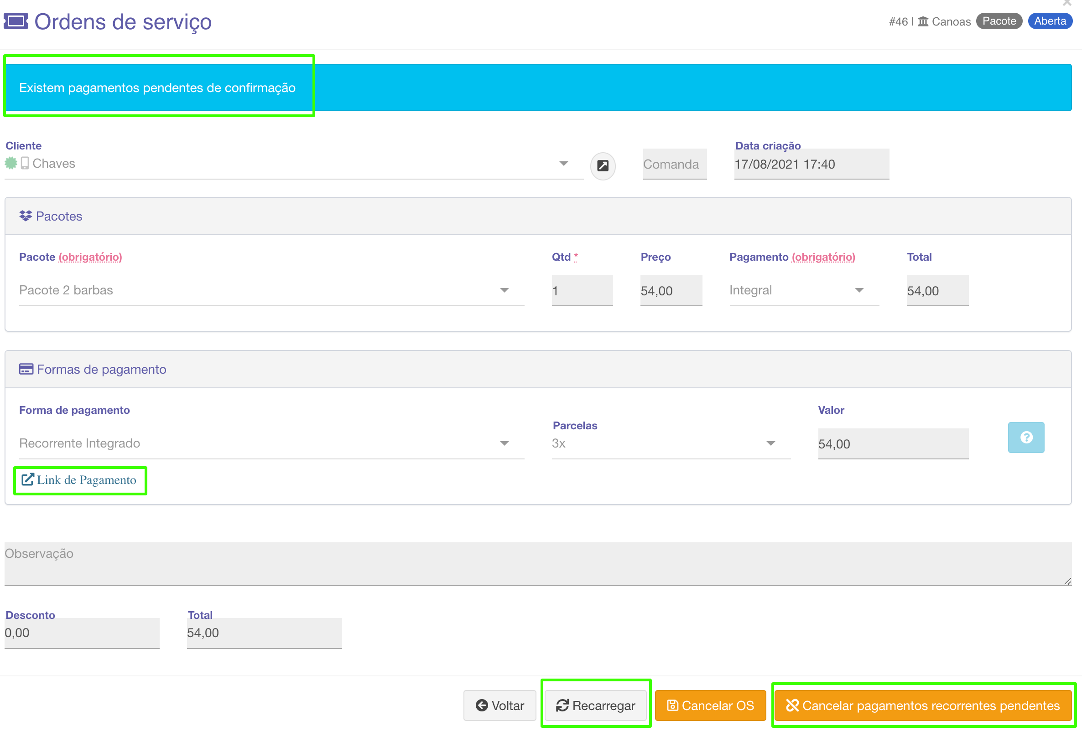Click the green verified badge beside Chaves
The image size is (1082, 731).
pos(11,163)
